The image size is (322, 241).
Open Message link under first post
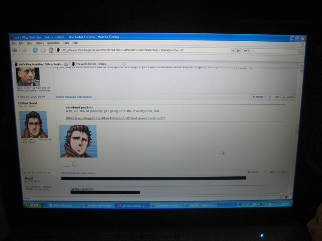click(70, 96)
